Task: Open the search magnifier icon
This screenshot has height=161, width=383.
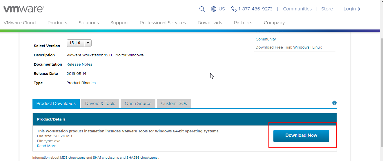Action: (202, 9)
